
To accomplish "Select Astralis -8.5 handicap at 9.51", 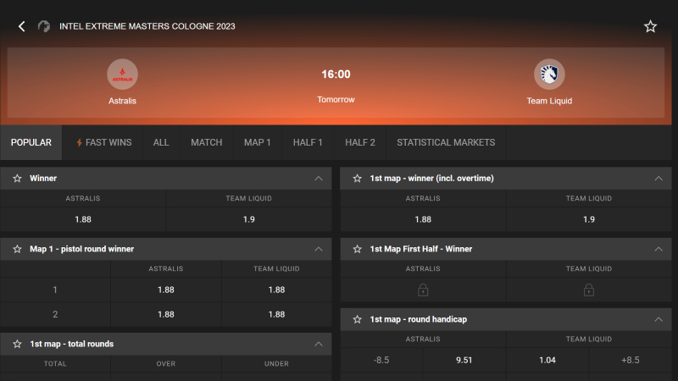I will point(464,361).
